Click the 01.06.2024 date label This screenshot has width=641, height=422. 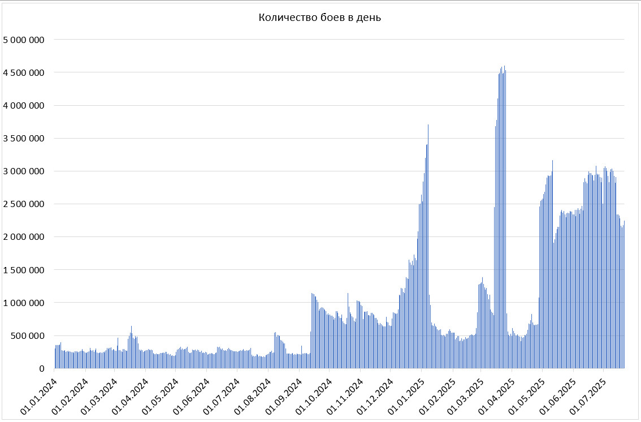tap(190, 396)
